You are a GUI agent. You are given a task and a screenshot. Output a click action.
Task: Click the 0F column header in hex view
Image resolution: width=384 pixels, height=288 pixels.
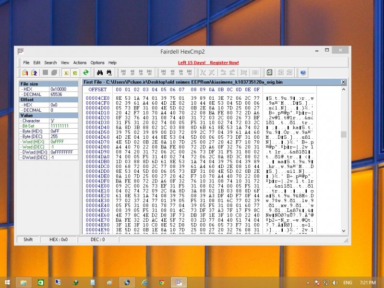coord(257,90)
